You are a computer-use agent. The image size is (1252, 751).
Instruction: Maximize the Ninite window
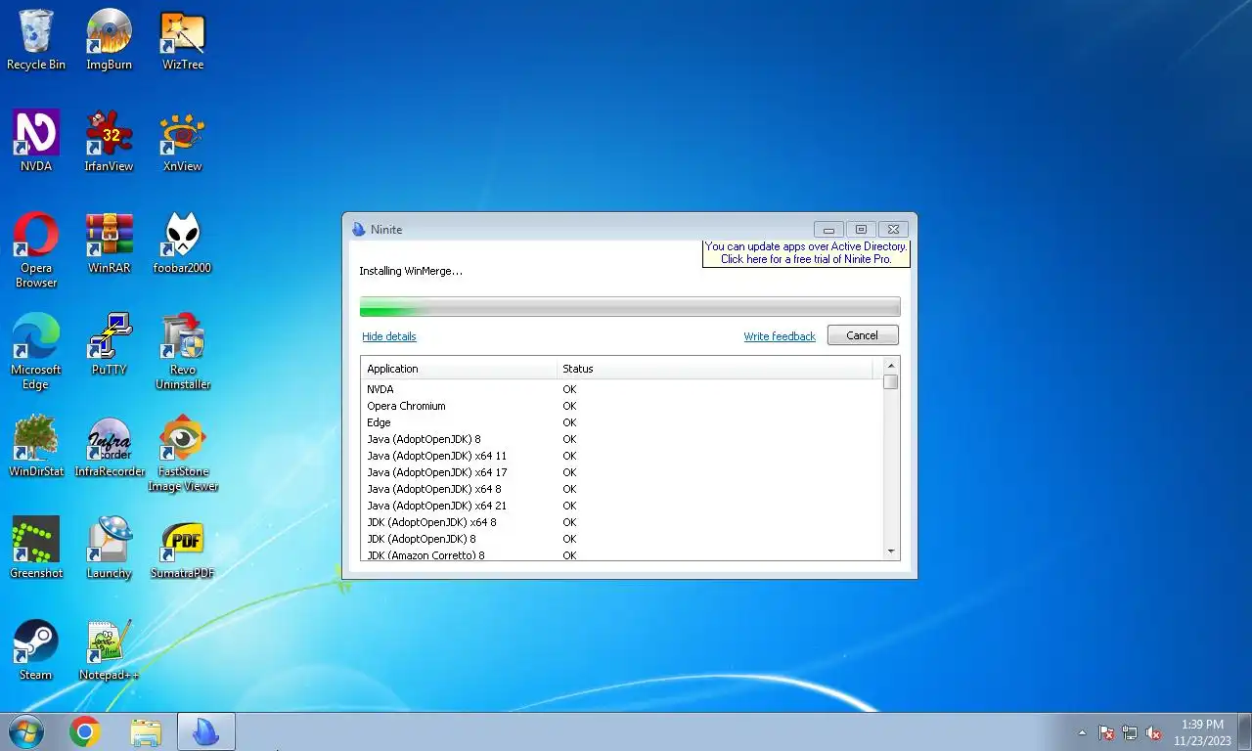point(861,229)
